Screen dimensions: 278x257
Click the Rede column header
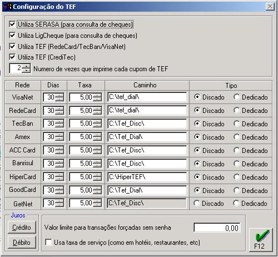22,85
